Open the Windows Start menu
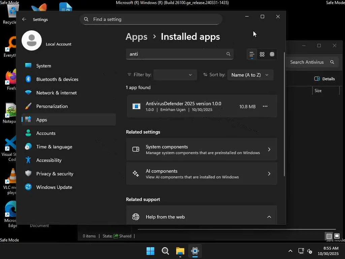This screenshot has width=345, height=259. (150, 251)
